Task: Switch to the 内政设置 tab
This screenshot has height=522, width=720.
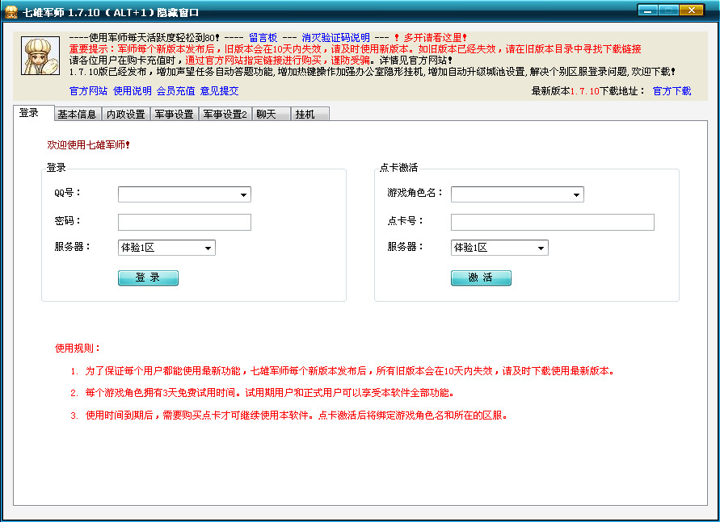Action: pos(125,115)
